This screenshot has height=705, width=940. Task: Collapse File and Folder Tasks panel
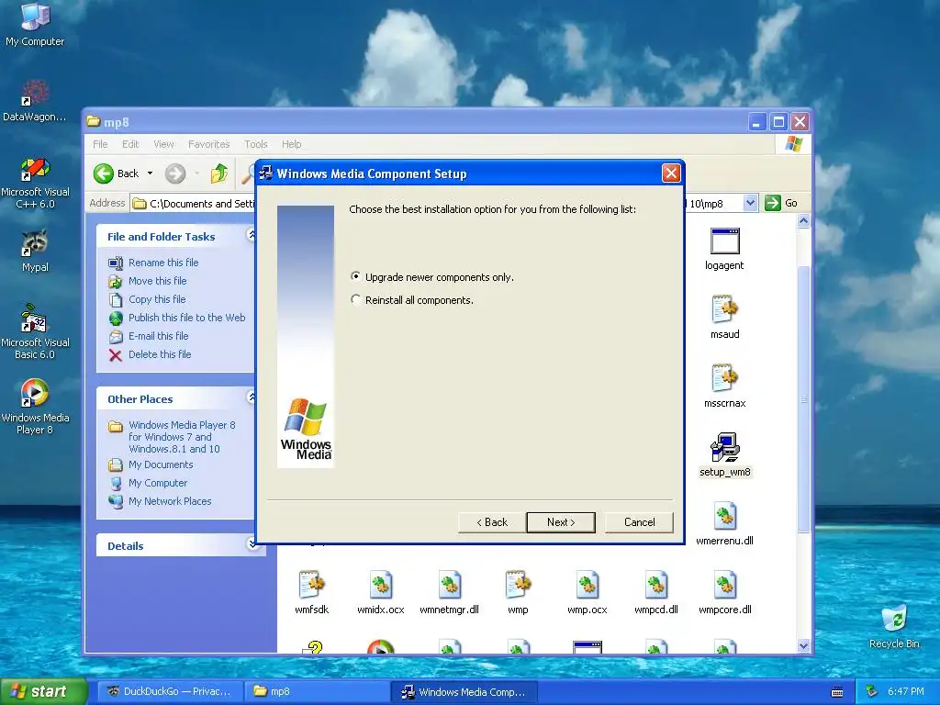tap(252, 234)
